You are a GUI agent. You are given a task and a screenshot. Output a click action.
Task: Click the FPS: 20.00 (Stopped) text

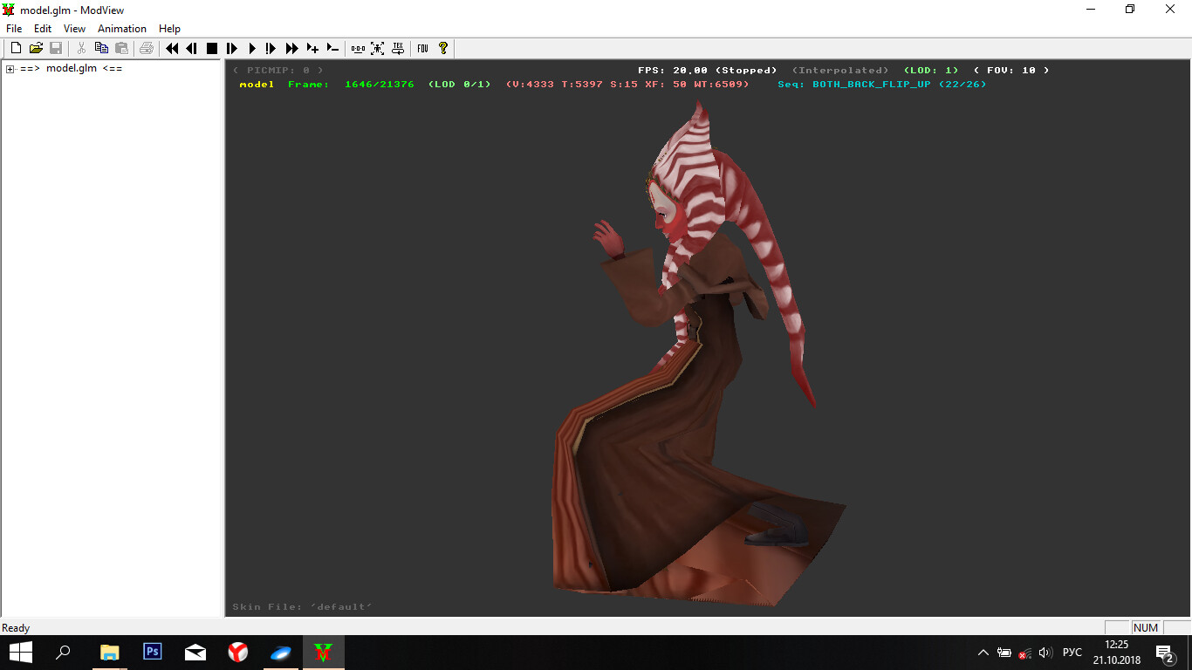pyautogui.click(x=708, y=70)
